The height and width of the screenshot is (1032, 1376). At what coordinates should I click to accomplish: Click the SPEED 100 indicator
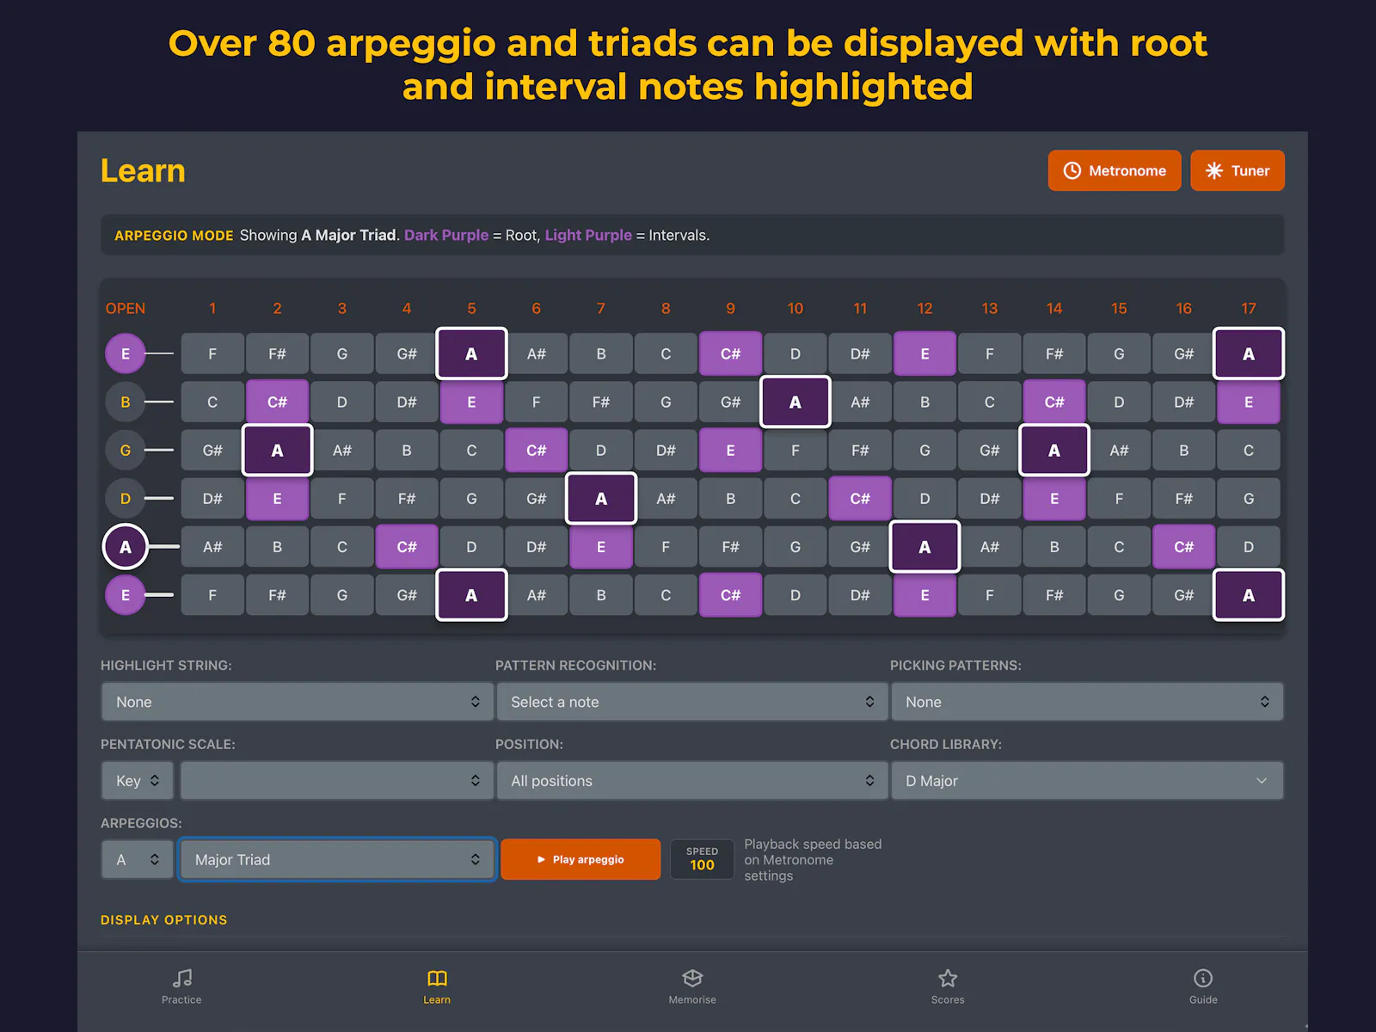click(702, 859)
